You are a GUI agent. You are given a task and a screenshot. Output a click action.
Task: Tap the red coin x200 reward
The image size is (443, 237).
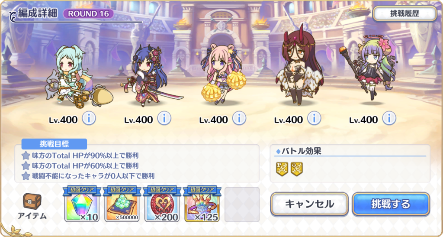click(162, 204)
